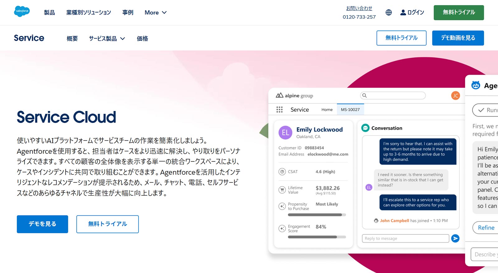Click the 84% engagement score value
The height and width of the screenshot is (273, 498).
pyautogui.click(x=321, y=227)
